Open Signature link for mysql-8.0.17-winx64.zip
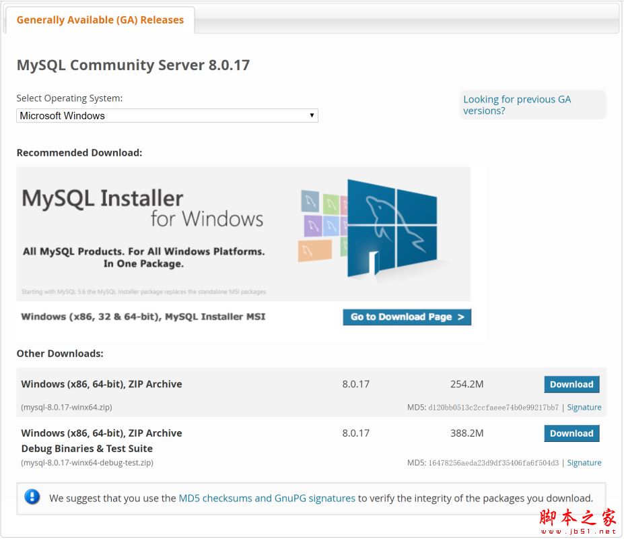This screenshot has width=624, height=539. (x=584, y=408)
